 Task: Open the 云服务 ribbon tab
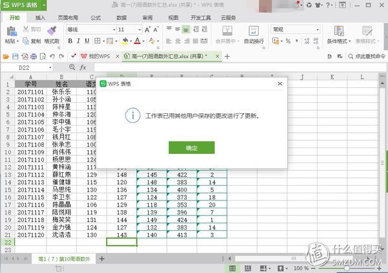click(228, 18)
